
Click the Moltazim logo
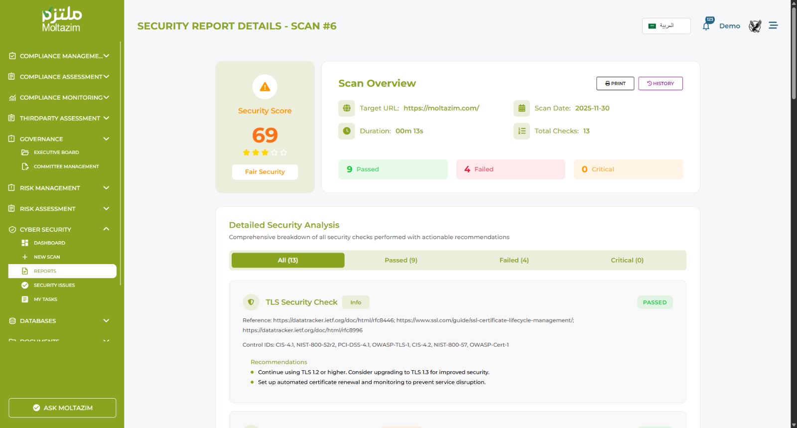(x=61, y=20)
